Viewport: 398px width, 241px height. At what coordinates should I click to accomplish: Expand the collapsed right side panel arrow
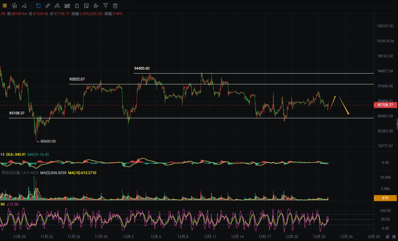pyautogui.click(x=396, y=124)
